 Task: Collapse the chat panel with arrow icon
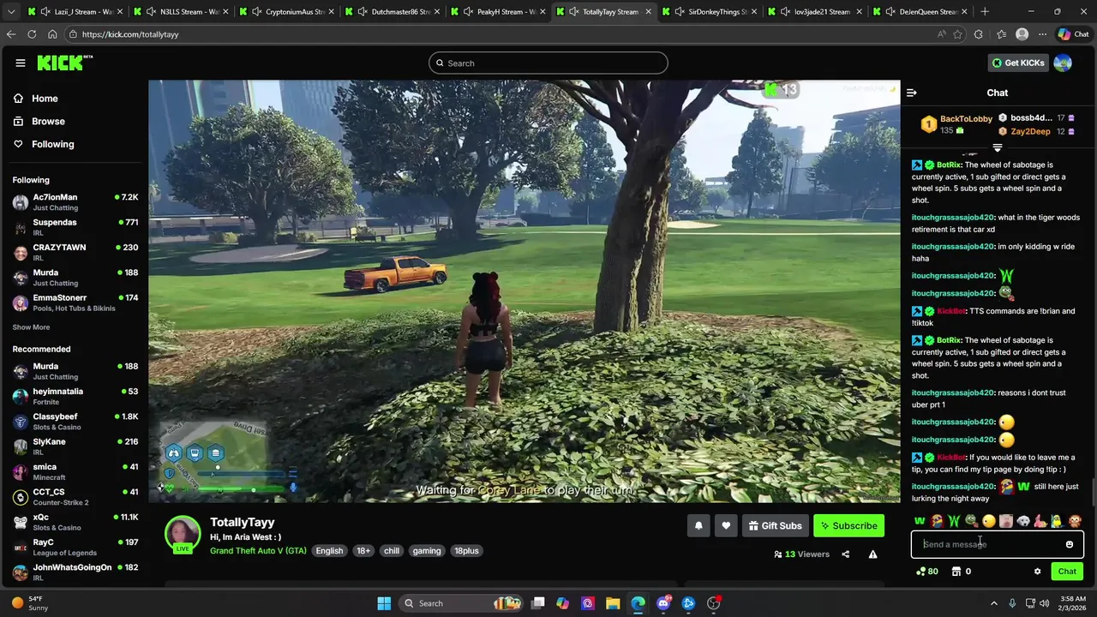click(x=912, y=93)
